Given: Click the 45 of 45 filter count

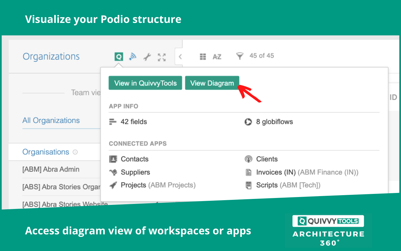Looking at the screenshot, I should point(262,56).
